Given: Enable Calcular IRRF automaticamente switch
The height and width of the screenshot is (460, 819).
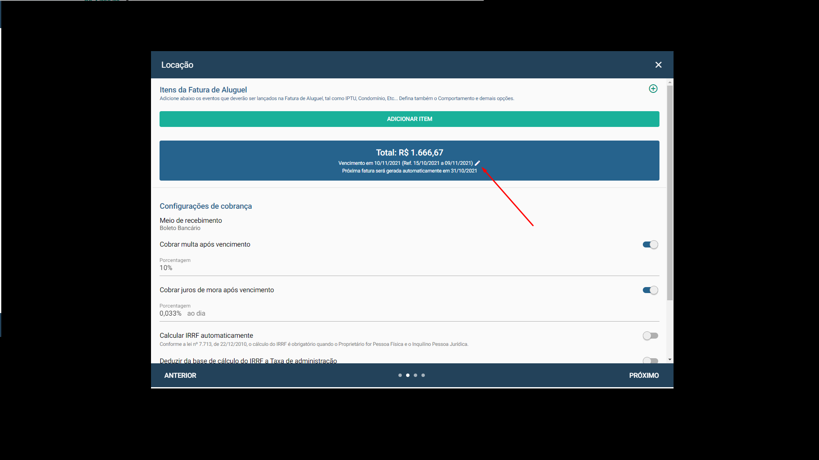Looking at the screenshot, I should (x=650, y=336).
